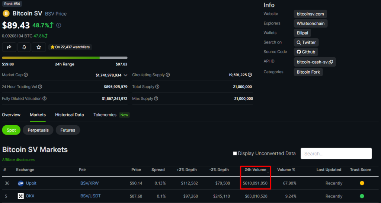The height and width of the screenshot is (203, 381).
Task: Open the 24 Hour Trading Vol help icon
Action: (40, 87)
